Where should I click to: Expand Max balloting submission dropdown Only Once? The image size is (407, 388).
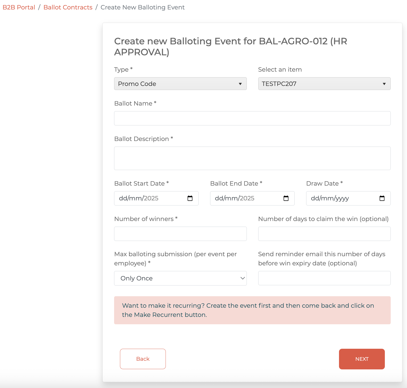click(x=180, y=278)
